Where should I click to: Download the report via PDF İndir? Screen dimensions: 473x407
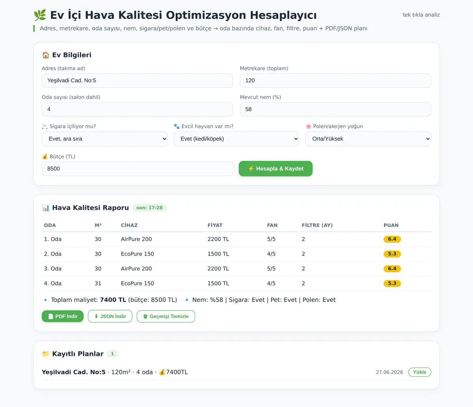[x=63, y=316]
